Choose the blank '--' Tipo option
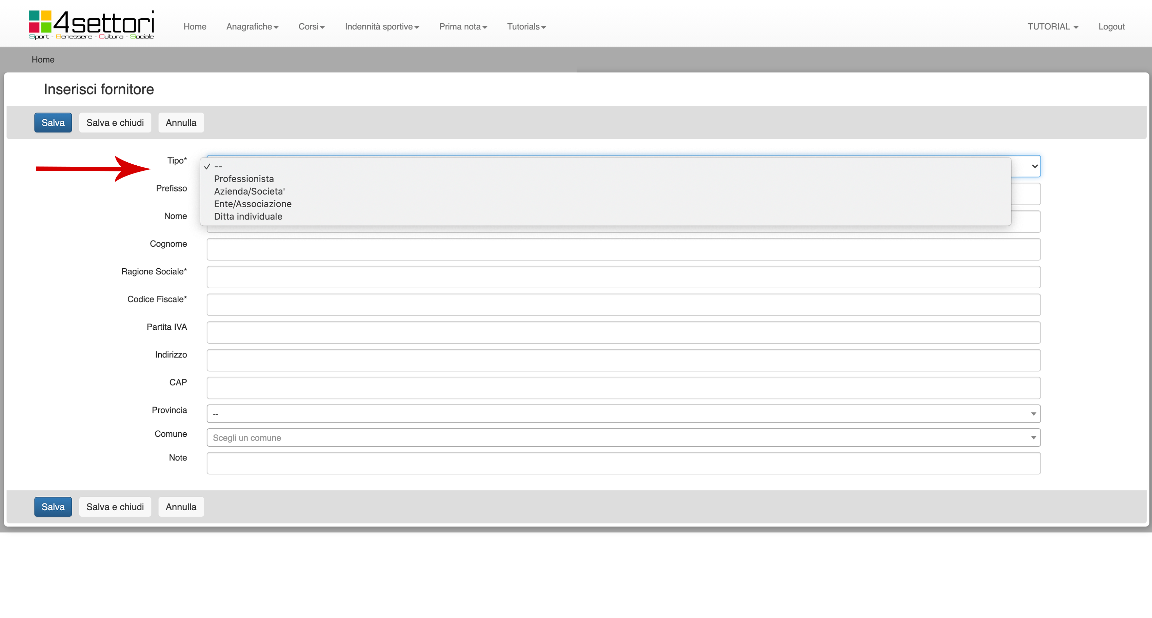This screenshot has height=618, width=1152. pyautogui.click(x=218, y=166)
